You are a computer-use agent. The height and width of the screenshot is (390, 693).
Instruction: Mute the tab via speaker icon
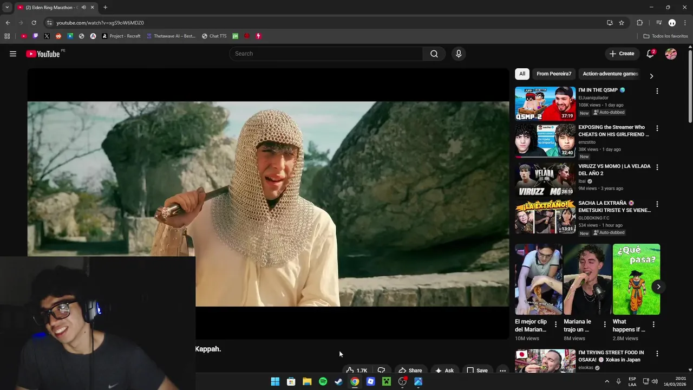pos(83,8)
